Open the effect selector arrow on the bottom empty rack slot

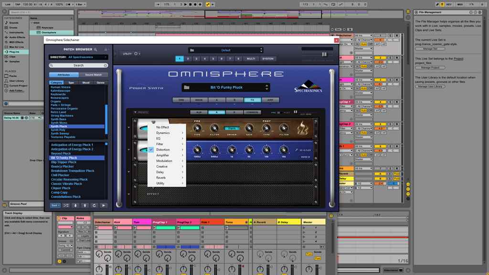click(129, 194)
